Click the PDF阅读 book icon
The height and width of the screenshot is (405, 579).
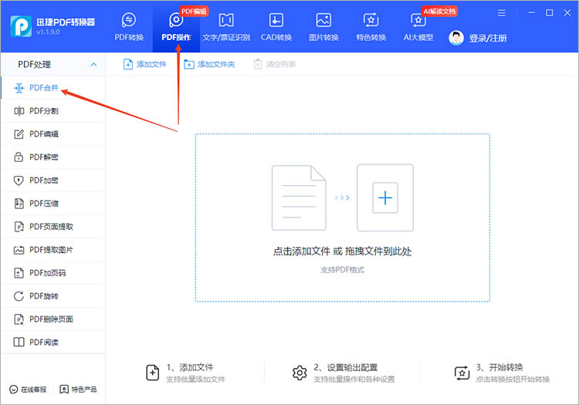[x=19, y=342]
